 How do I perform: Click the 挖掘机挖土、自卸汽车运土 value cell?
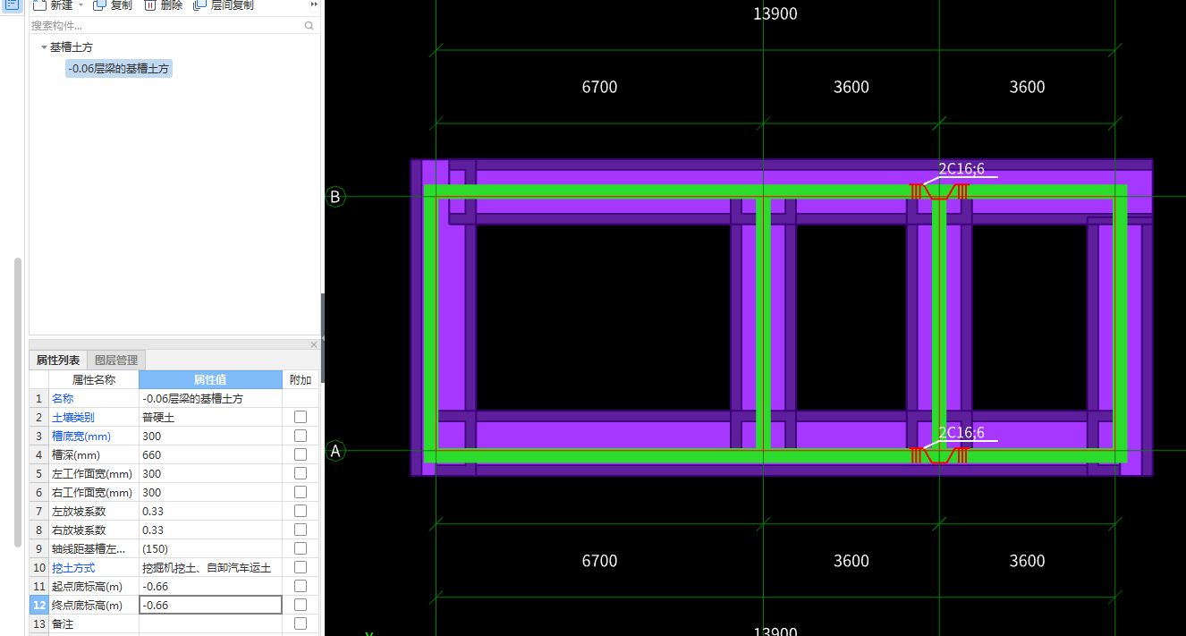pyautogui.click(x=210, y=568)
